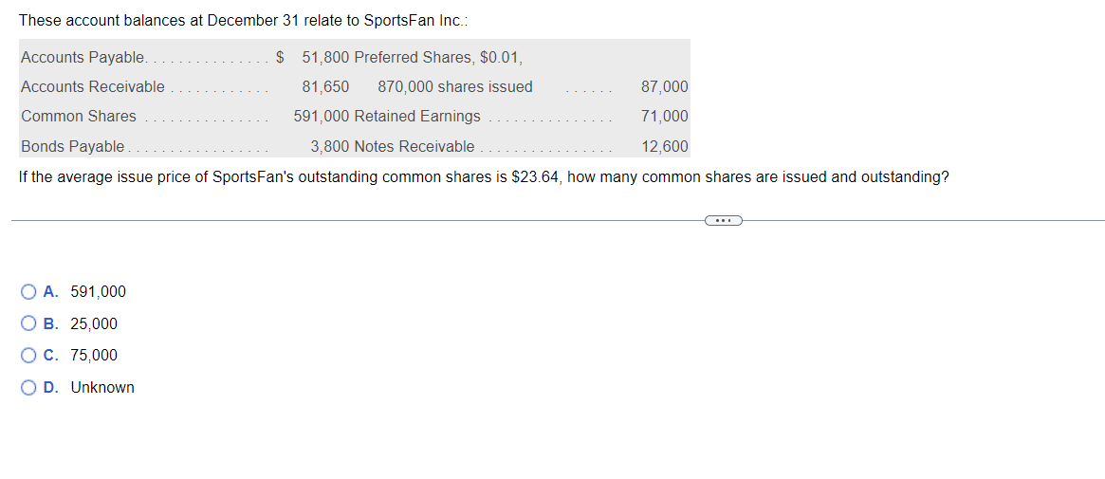The height and width of the screenshot is (479, 1105).
Task: Click the 87,000 preferred shares amount
Action: pos(665,86)
